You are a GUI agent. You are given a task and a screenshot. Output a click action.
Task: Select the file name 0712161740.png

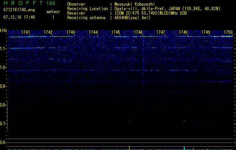[x=19, y=10]
